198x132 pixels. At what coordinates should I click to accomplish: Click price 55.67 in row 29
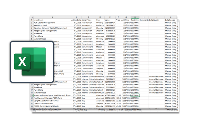click(x=118, y=95)
